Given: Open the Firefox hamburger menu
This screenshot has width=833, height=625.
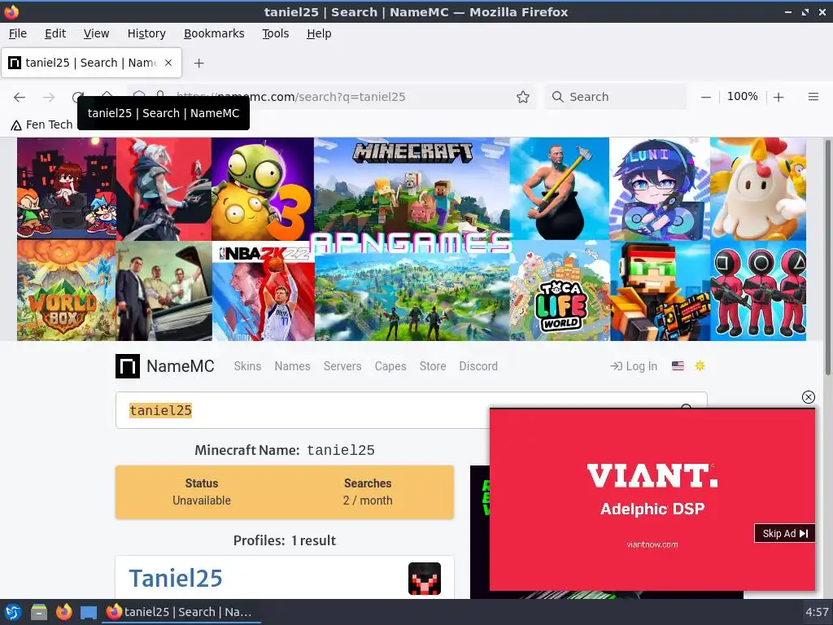Looking at the screenshot, I should click(813, 97).
